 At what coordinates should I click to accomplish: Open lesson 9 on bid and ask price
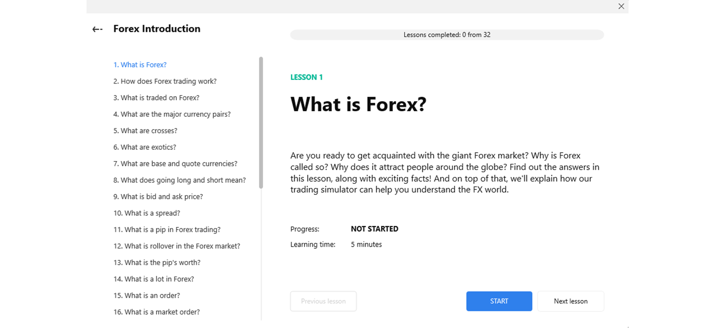[158, 197]
